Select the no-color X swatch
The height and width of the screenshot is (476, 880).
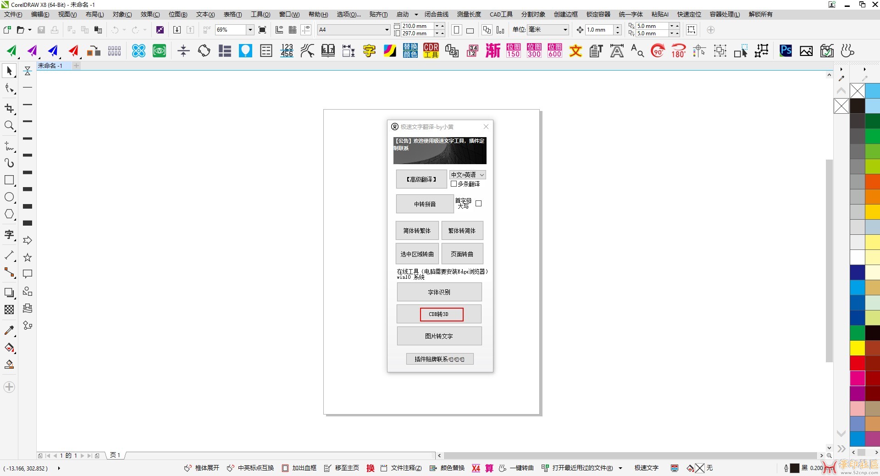[857, 91]
